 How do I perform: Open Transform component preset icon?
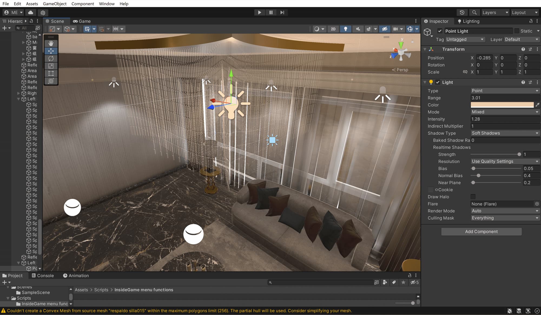click(x=530, y=49)
